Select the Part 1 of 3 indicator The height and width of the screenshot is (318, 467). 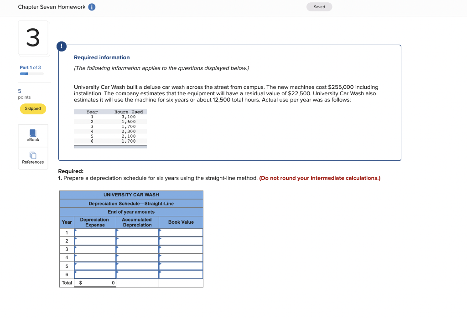coord(31,67)
